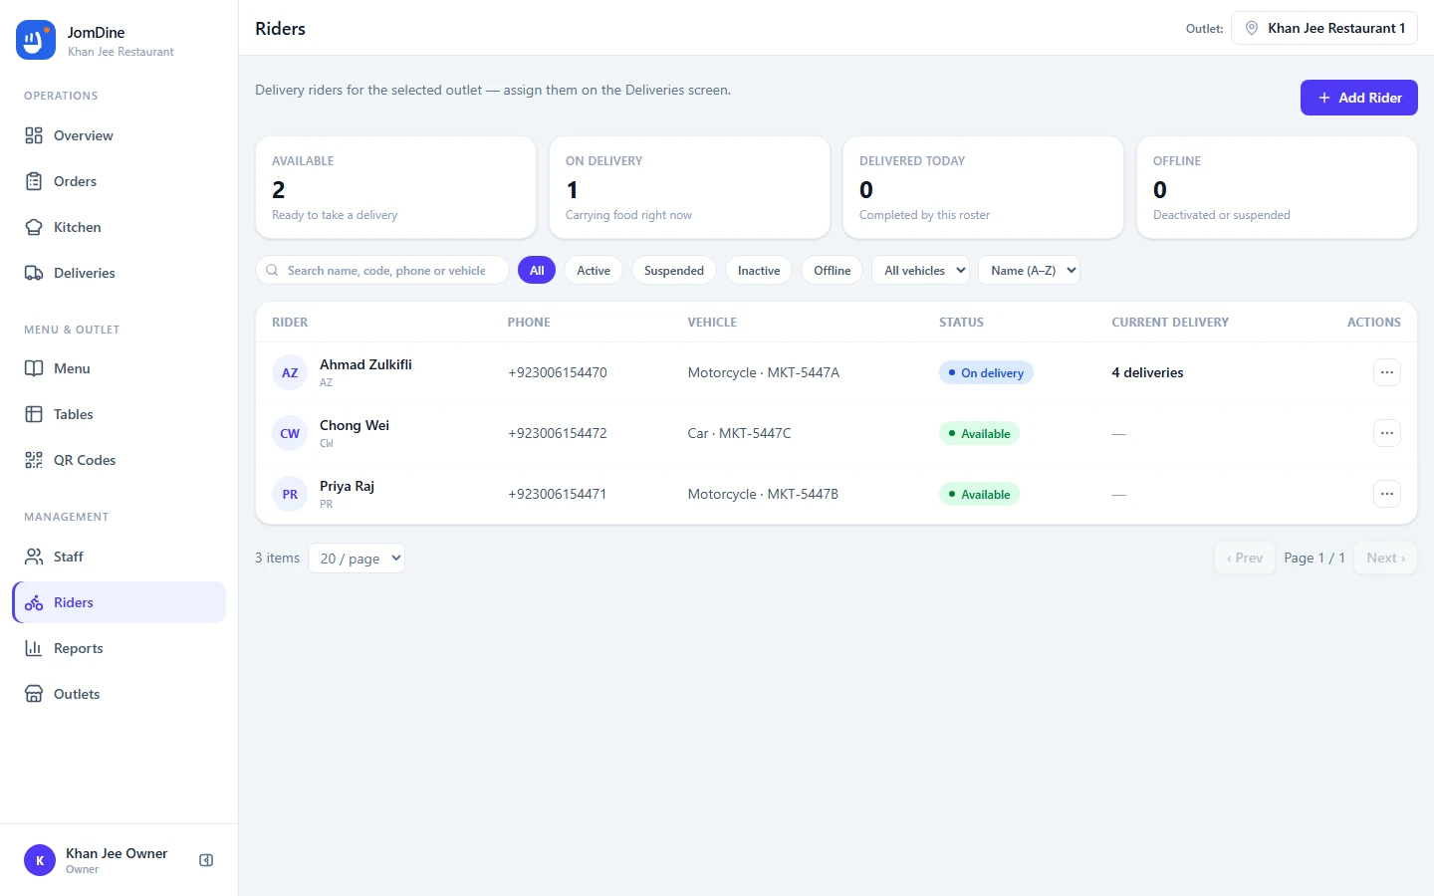
Task: Open the All vehicles dropdown
Action: pos(921,270)
